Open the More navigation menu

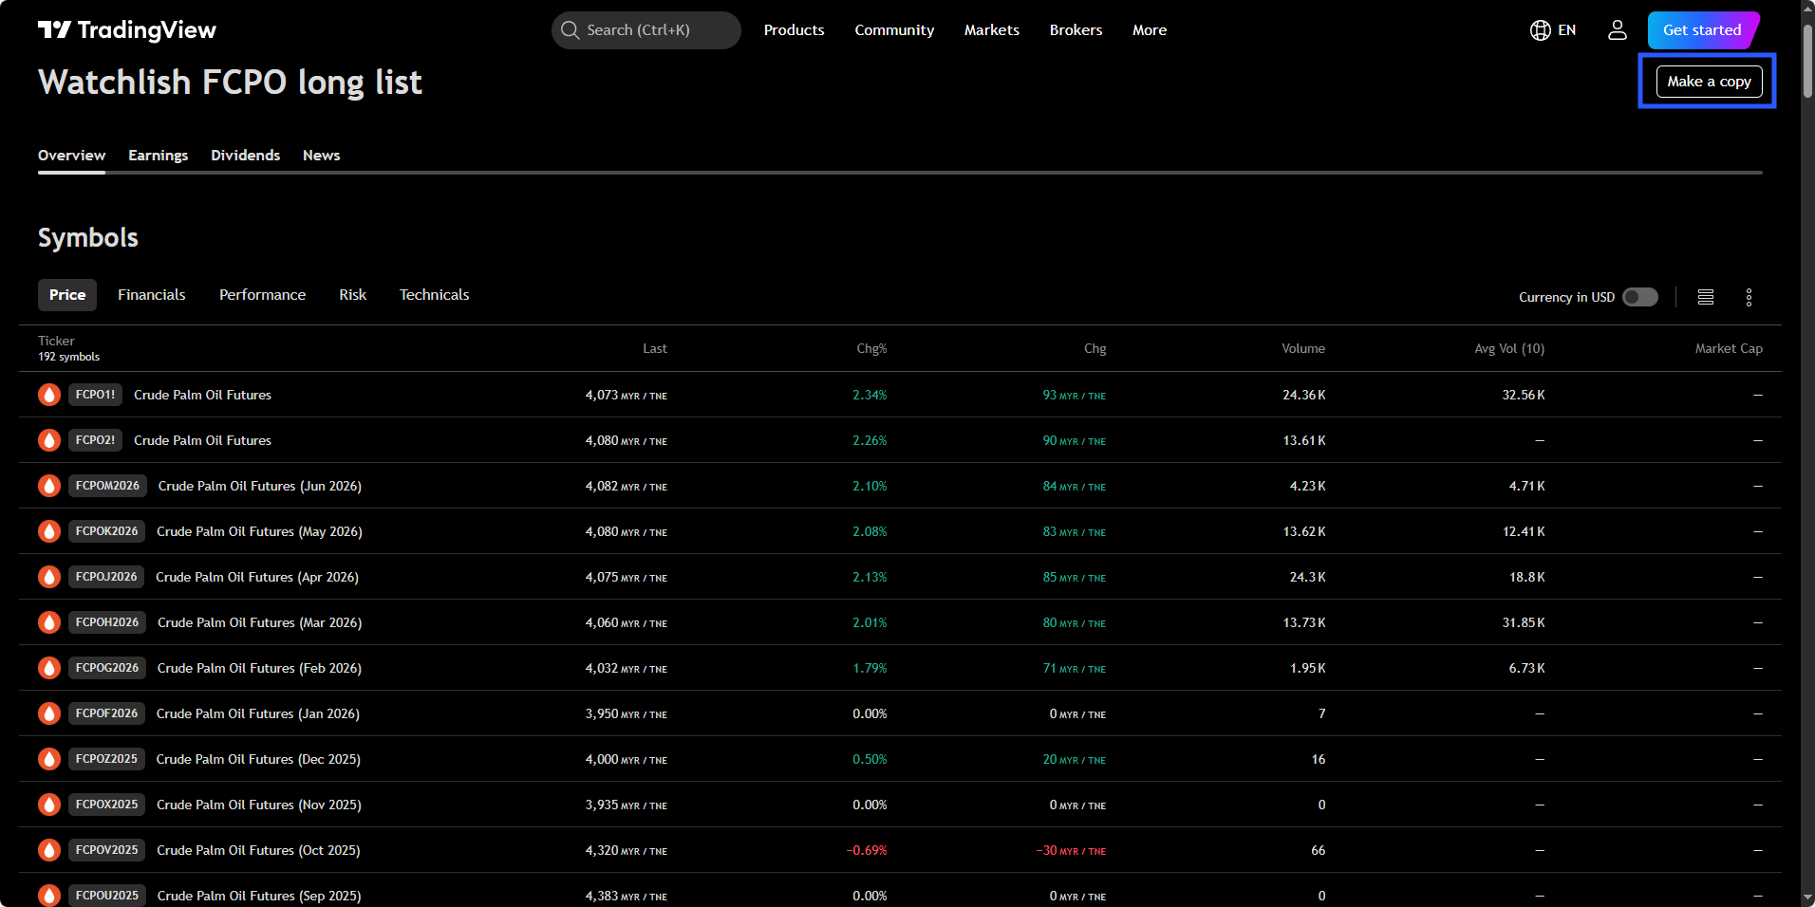pos(1149,30)
